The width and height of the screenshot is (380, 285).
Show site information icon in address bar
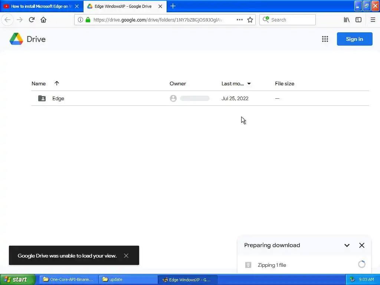coord(81,20)
